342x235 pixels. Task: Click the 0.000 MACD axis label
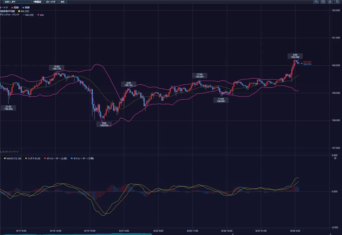[x=334, y=192]
